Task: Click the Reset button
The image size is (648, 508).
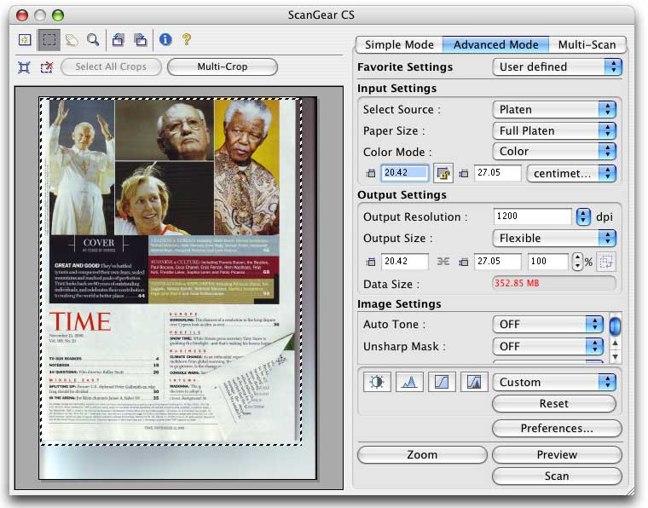Action: tap(554, 403)
